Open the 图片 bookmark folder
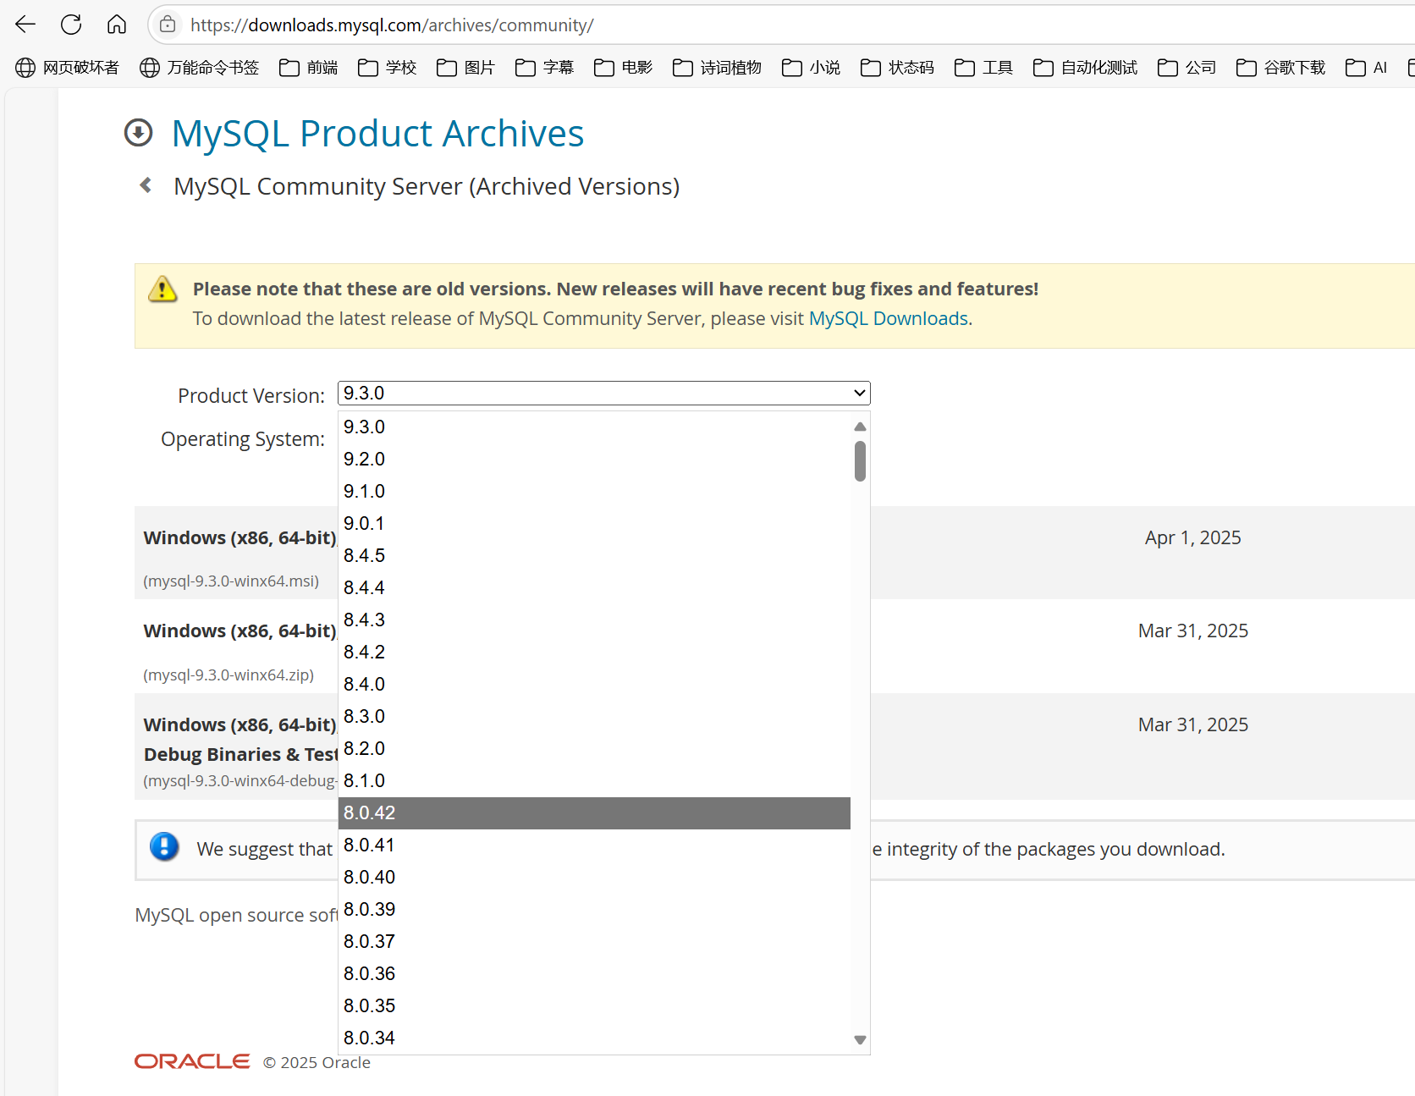The width and height of the screenshot is (1415, 1096). coord(466,68)
